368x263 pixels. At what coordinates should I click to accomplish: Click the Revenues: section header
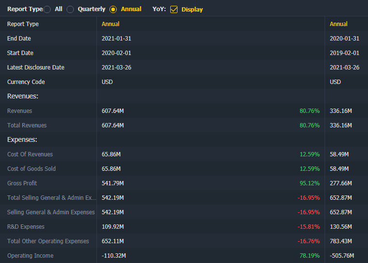23,97
